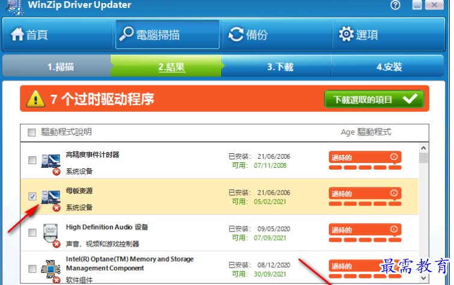Close the WinZip Driver Updater window
The image size is (454, 285).
coord(434,5)
